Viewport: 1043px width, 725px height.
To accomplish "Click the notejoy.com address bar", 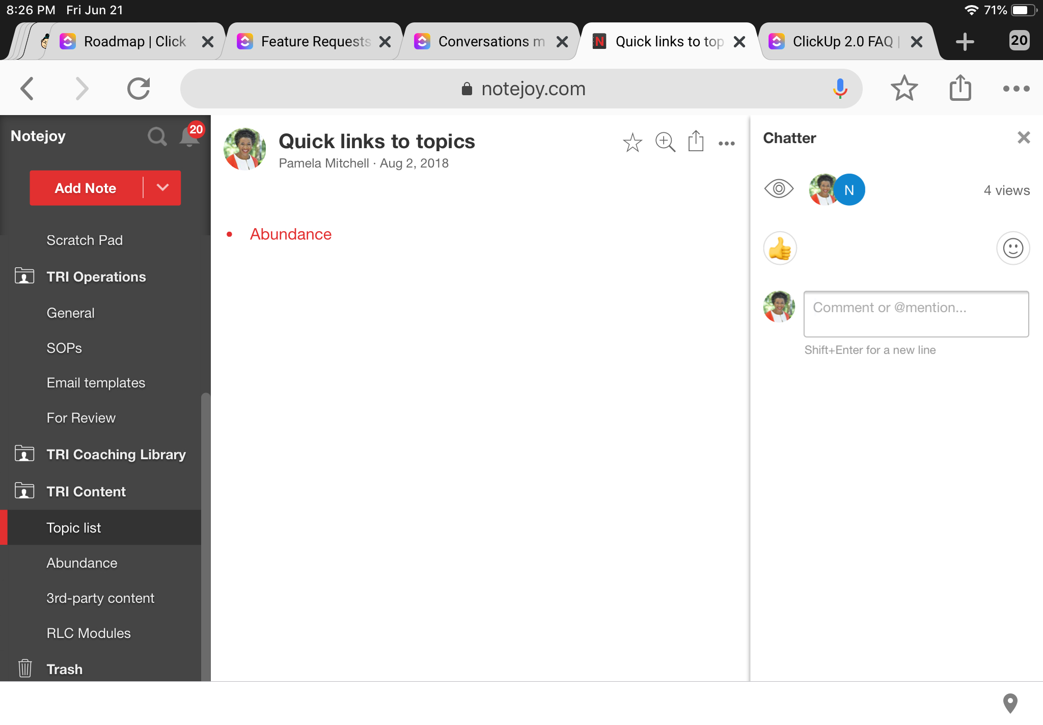I will coord(521,89).
